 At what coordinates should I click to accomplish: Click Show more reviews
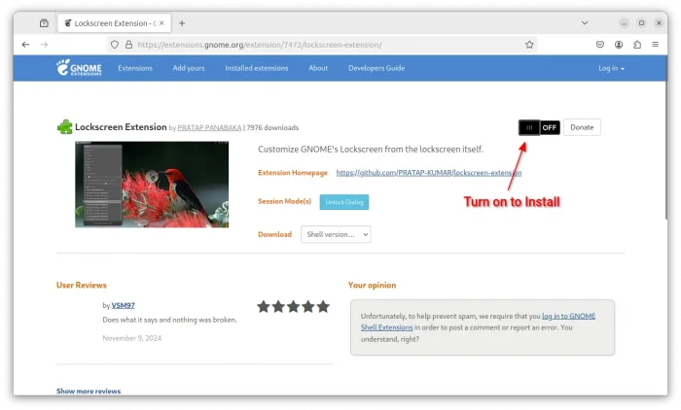click(89, 391)
